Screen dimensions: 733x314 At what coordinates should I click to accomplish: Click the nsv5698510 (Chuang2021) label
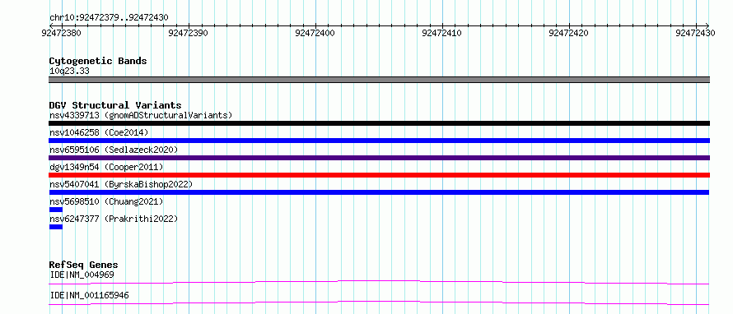[106, 201]
